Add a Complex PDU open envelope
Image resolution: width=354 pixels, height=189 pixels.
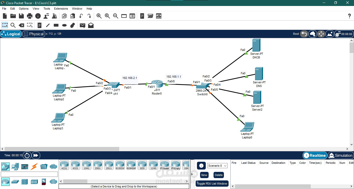91,25
